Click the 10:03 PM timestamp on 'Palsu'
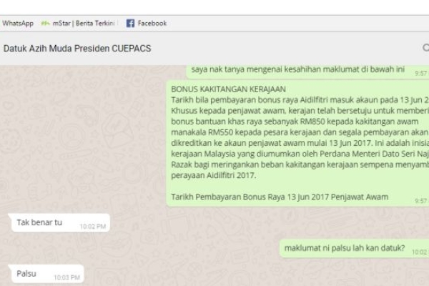Viewport: 429px width, 286px height. (66, 277)
